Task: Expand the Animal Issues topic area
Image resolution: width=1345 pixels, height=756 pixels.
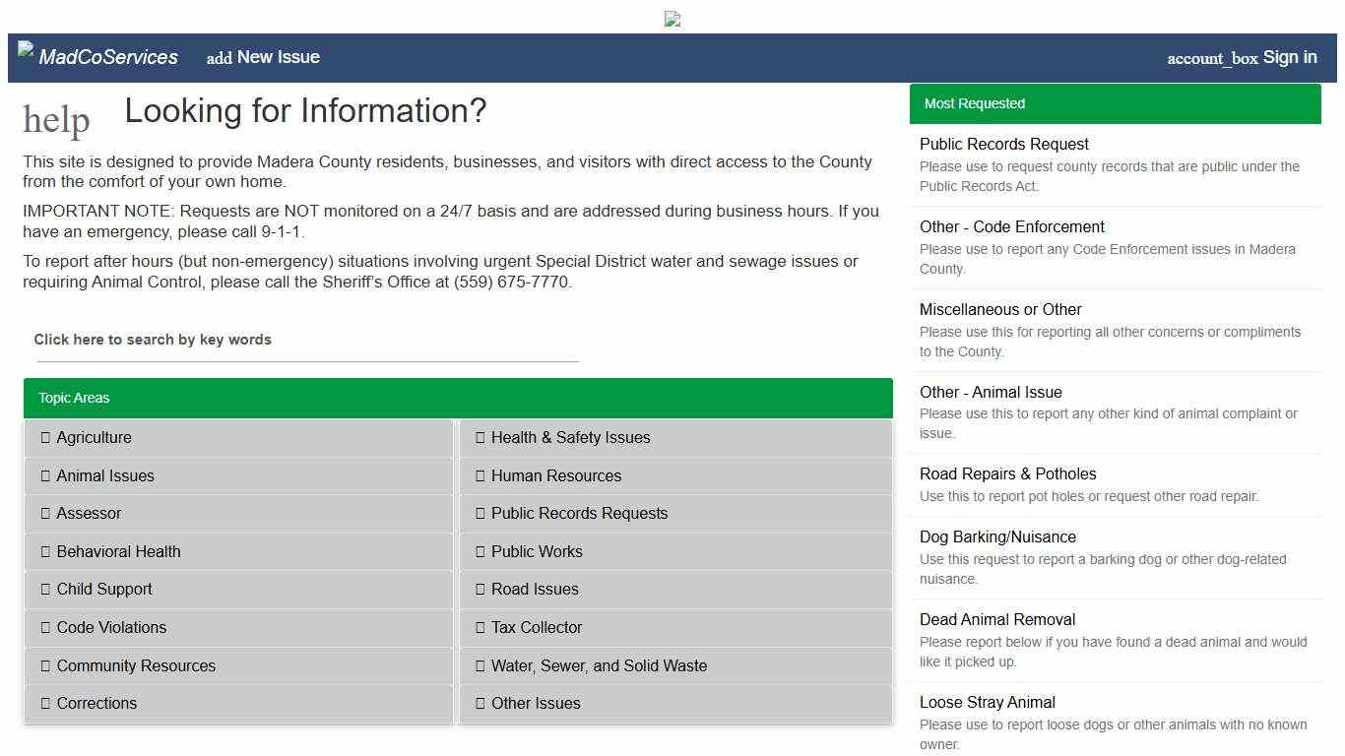Action: pyautogui.click(x=105, y=476)
